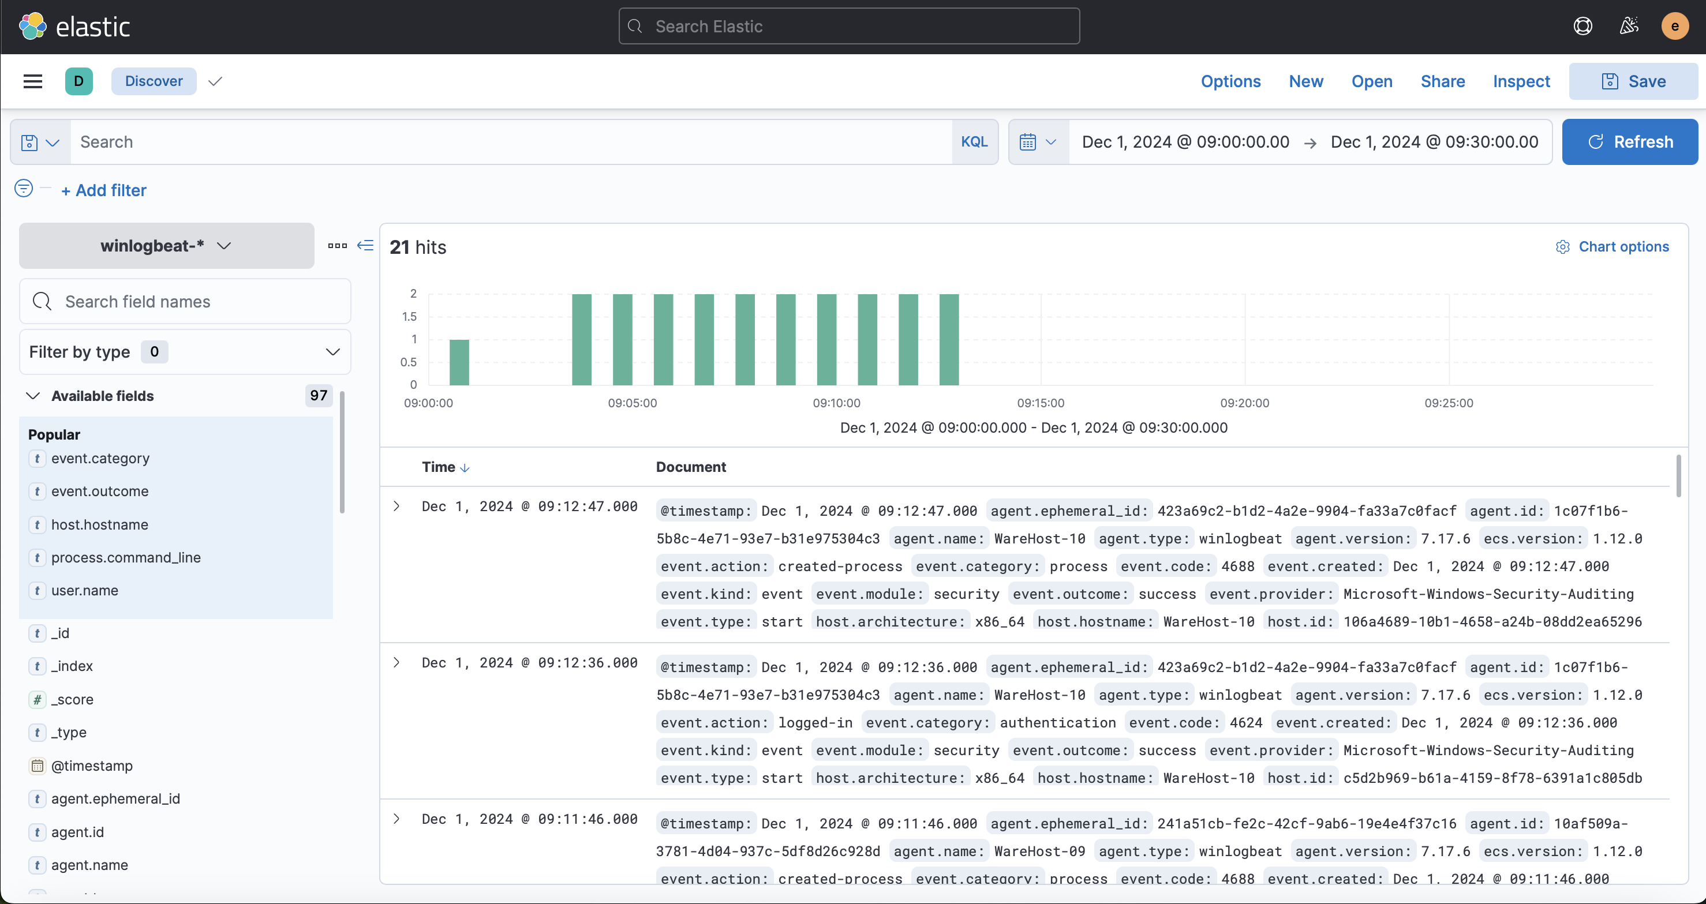Click the 97 available fields count badge
Image resolution: width=1706 pixels, height=904 pixels.
[319, 396]
